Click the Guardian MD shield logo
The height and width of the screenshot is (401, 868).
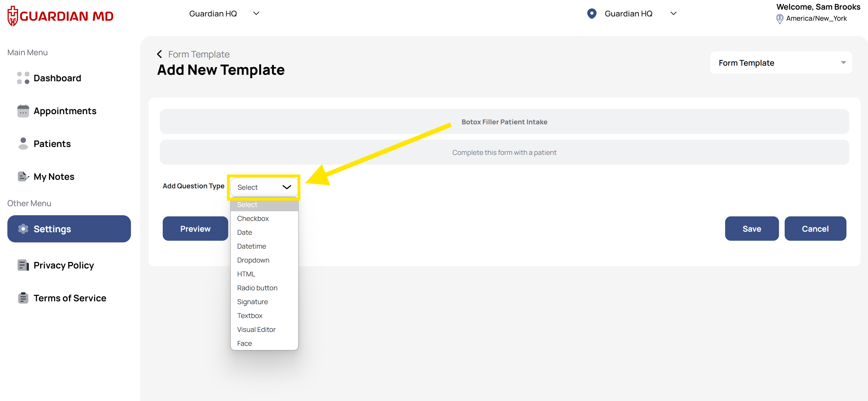13,16
